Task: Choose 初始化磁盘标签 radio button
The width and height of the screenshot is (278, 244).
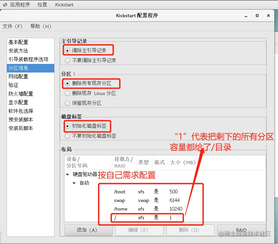Action: click(67, 126)
